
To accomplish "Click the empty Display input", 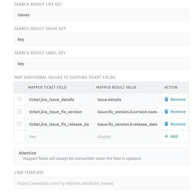I will (x=127, y=136).
